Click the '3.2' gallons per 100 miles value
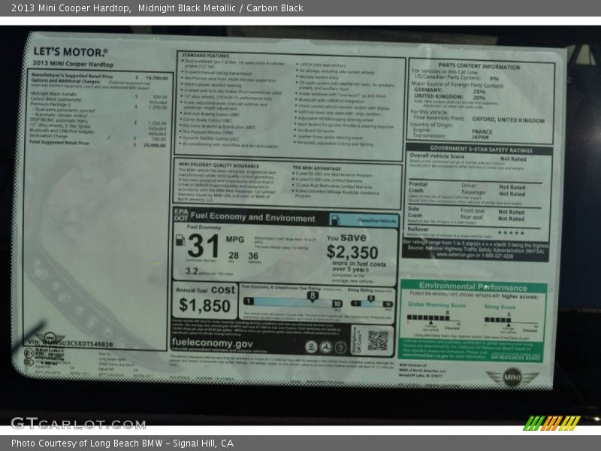Viewport: 601px width, 451px height. (192, 271)
